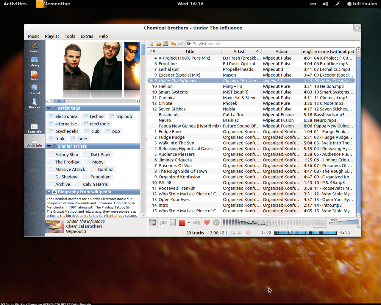Collapse the Biography from wikipedia section

[x=49, y=192]
